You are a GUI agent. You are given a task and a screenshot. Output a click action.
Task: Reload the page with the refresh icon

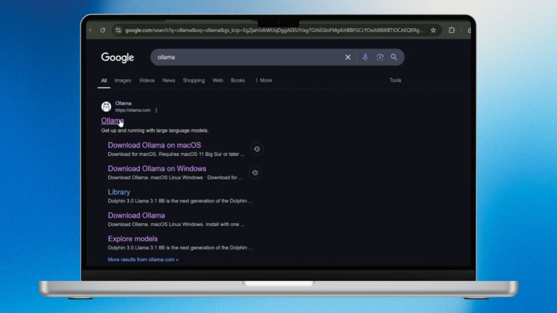(x=103, y=30)
